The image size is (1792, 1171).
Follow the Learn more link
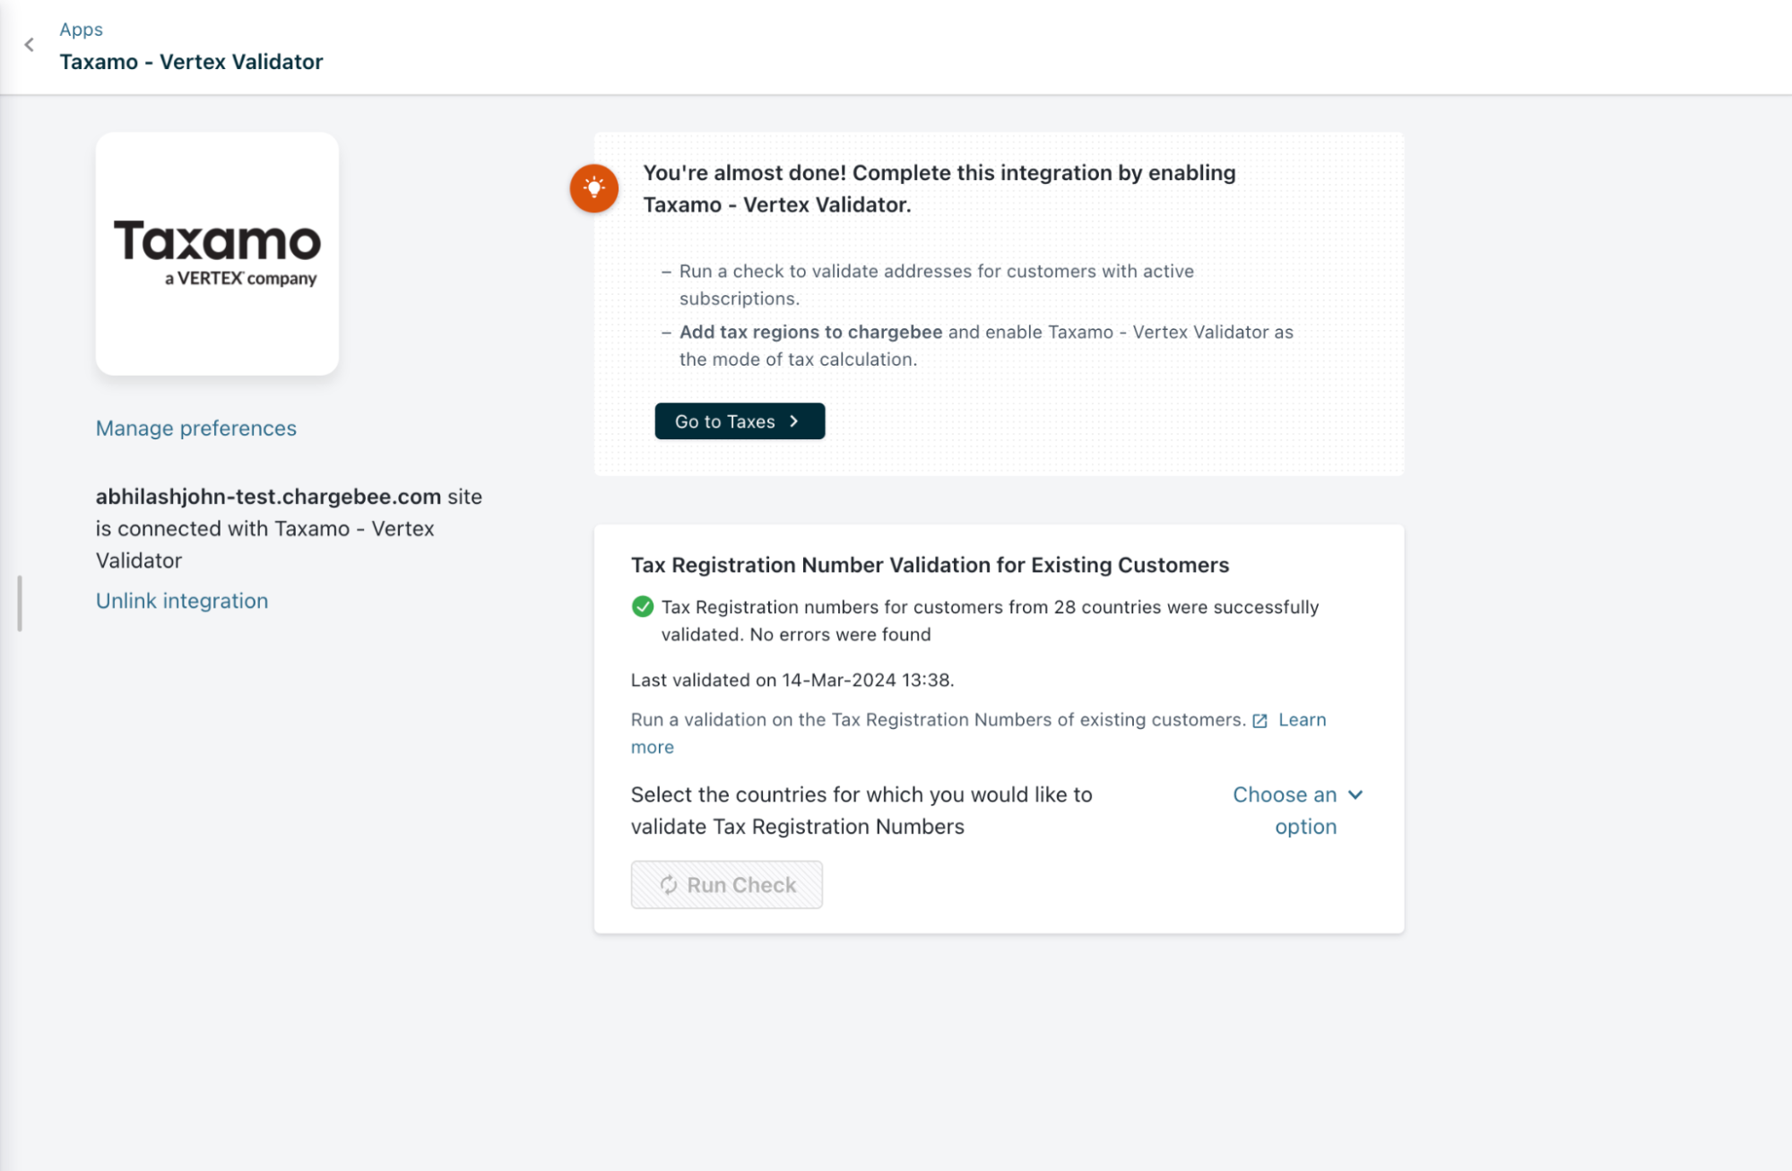coord(1302,720)
